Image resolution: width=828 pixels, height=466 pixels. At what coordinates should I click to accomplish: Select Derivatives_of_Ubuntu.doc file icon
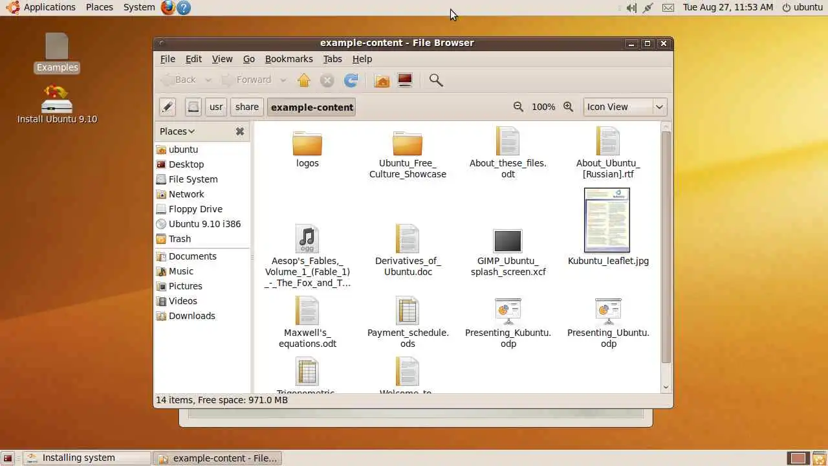(x=408, y=239)
